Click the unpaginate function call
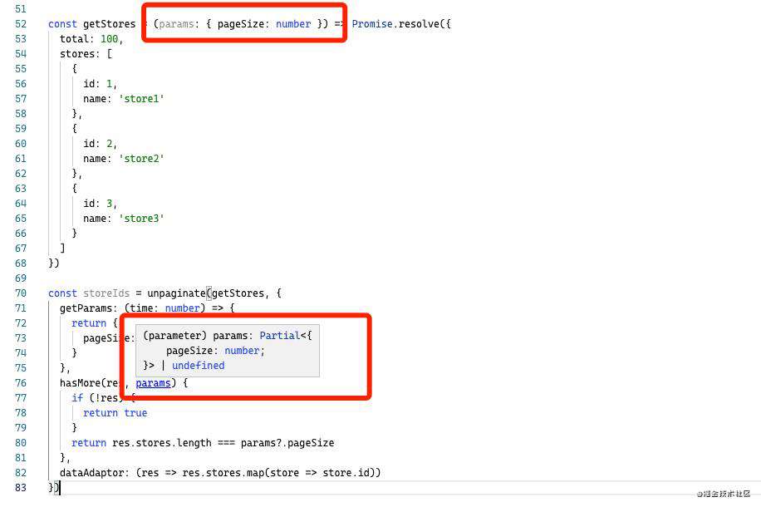This screenshot has height=507, width=761. (x=177, y=293)
